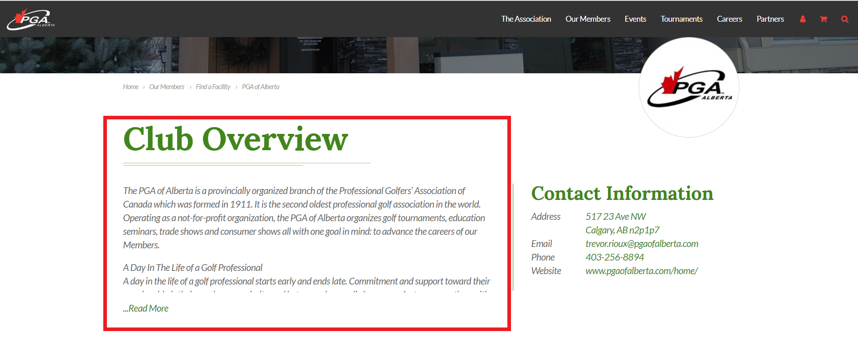Click the PGA Alberta logo in header
Viewport: 858px width, 351px height.
31,19
